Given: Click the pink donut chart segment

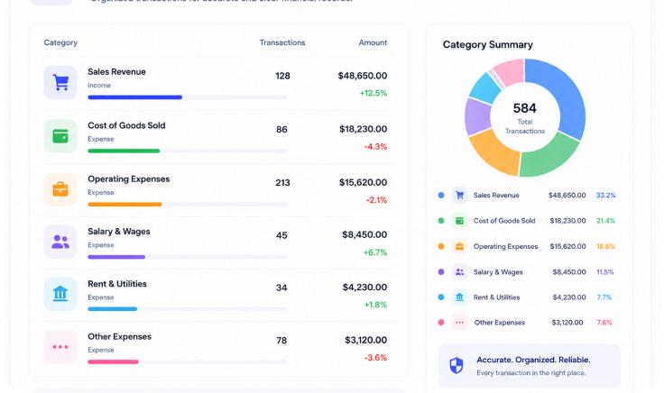Looking at the screenshot, I should pyautogui.click(x=511, y=71).
